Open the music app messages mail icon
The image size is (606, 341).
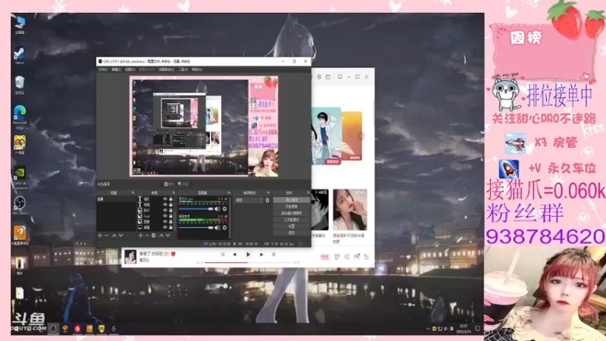click(x=328, y=77)
